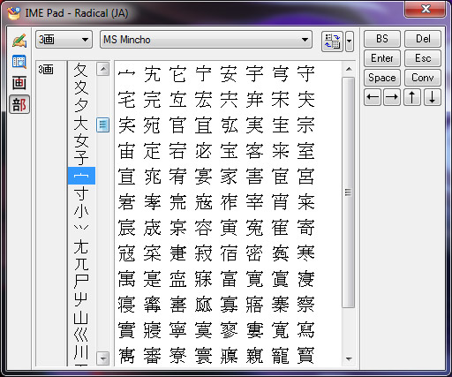This screenshot has width=452, height=377.
Task: Insert the character 宋
Action: [x=280, y=100]
